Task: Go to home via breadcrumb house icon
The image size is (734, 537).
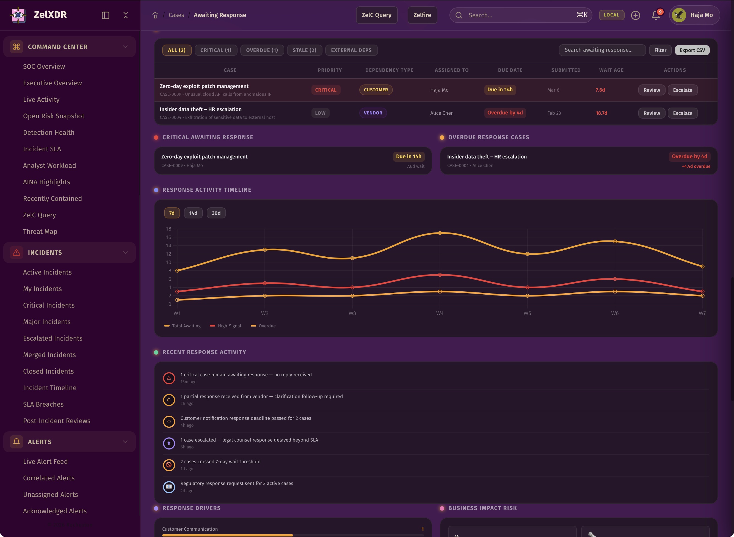Action: click(x=155, y=15)
